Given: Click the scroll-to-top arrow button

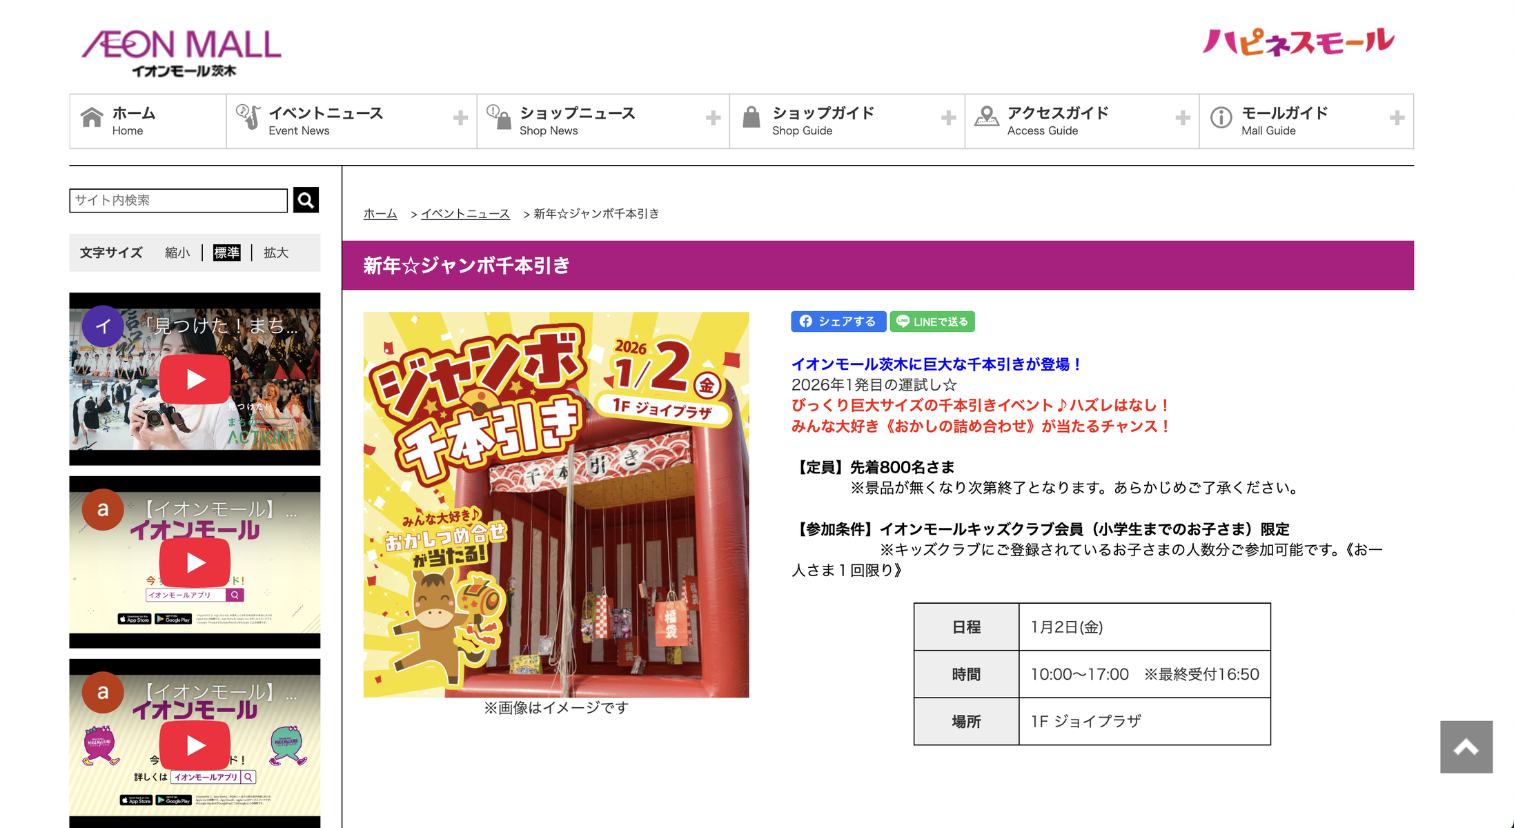Looking at the screenshot, I should pos(1466,747).
